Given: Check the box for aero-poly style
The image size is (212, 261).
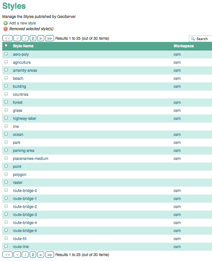Looking at the screenshot, I should coord(6,54).
